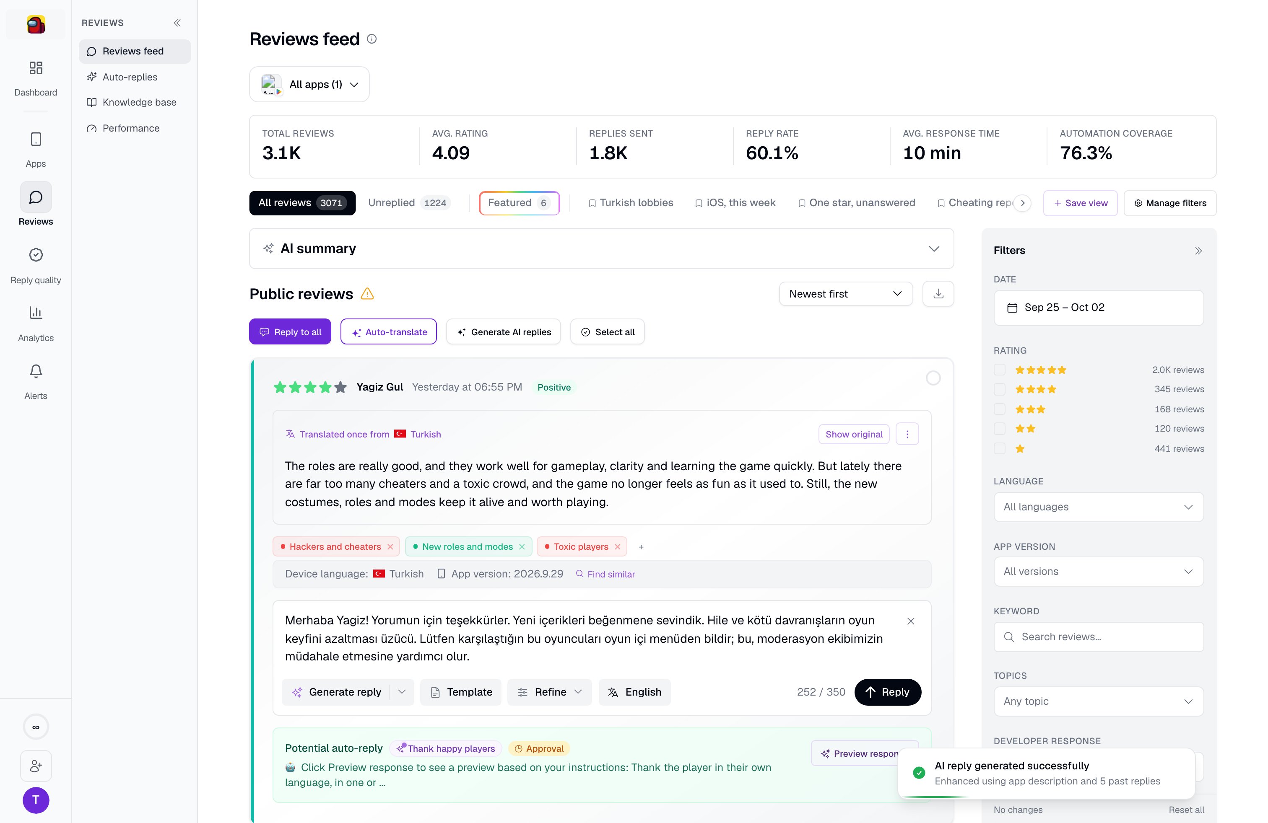
Task: Check the five-star rating filter
Action: point(1000,370)
